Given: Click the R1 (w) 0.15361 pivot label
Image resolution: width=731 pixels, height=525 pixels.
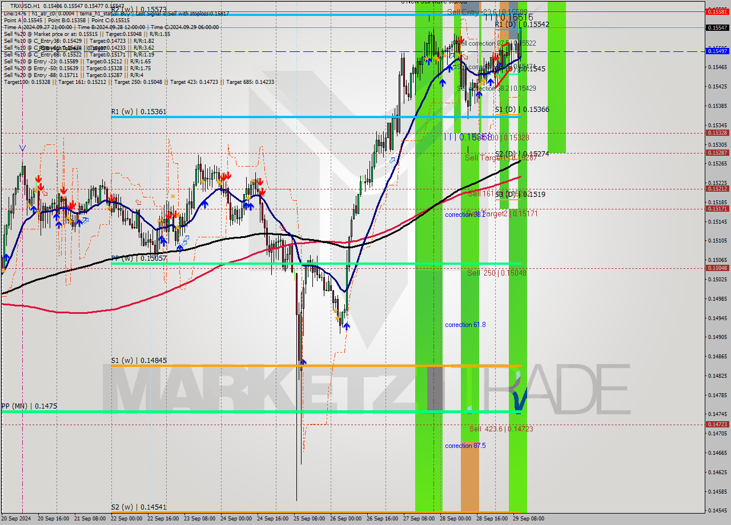Looking at the screenshot, I should [x=139, y=112].
